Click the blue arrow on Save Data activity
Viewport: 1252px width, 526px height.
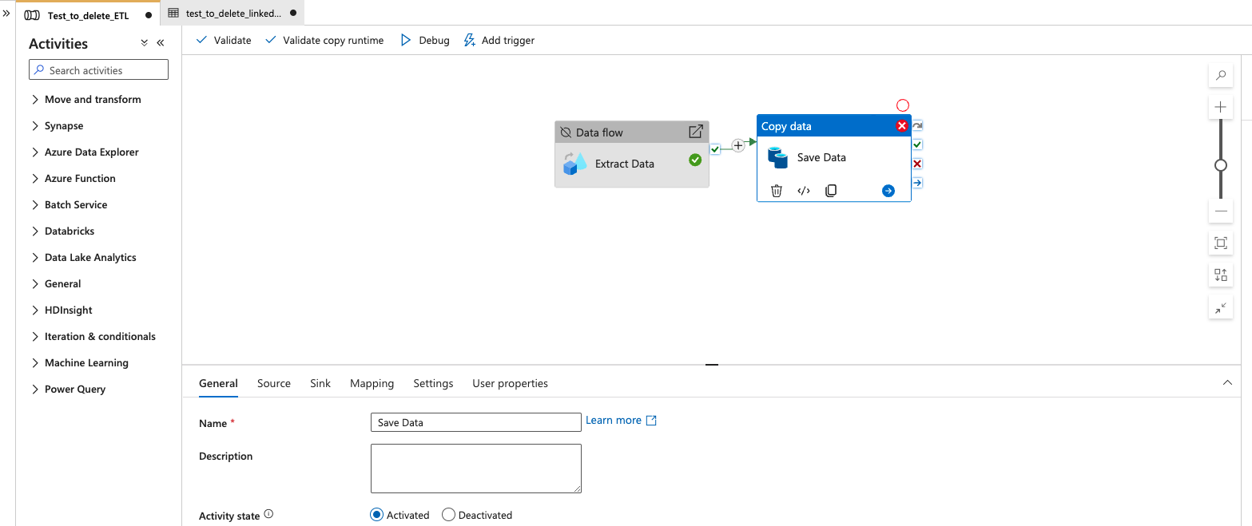coord(888,191)
